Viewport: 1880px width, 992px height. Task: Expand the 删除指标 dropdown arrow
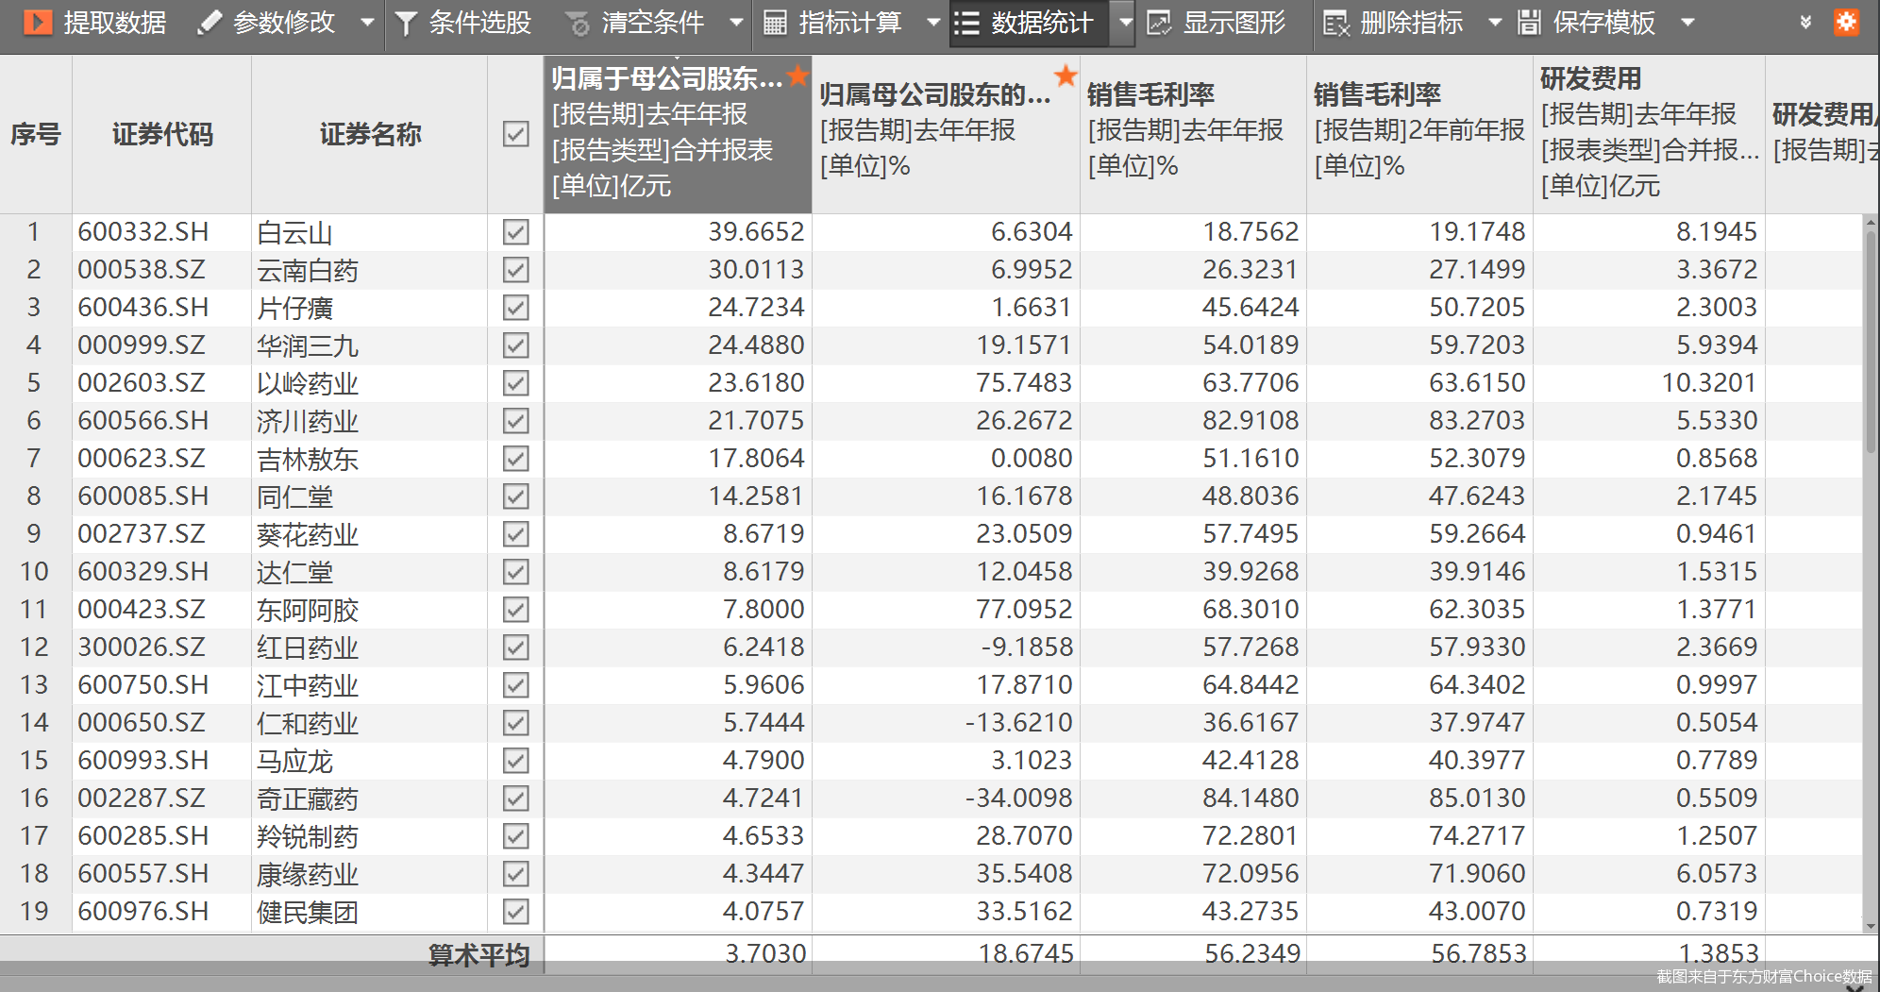[1495, 22]
